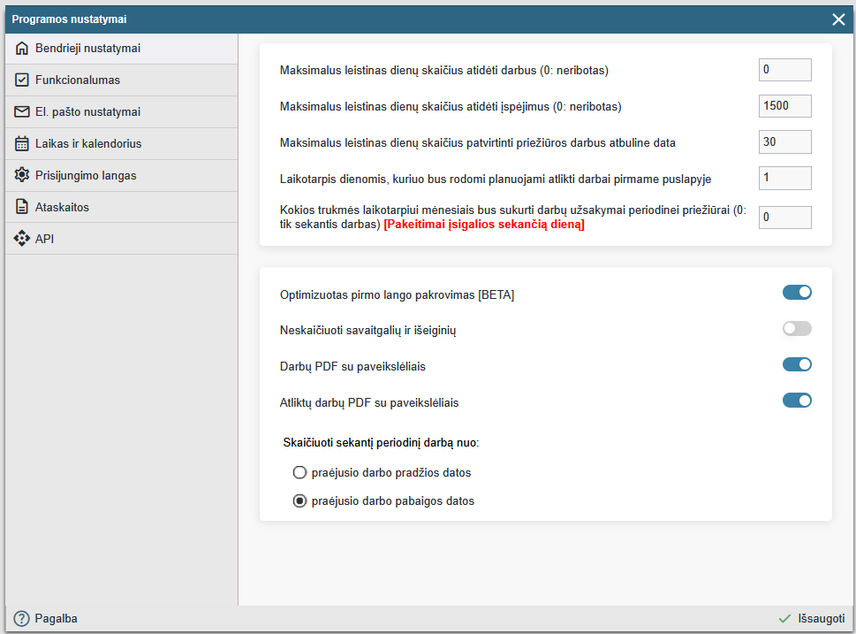Enable Neskaičiuoti savaitgalių ir išeiginių toggle
Viewport: 856px width, 634px height.
click(797, 328)
